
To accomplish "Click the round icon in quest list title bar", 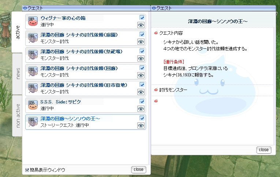I will point(25,8).
